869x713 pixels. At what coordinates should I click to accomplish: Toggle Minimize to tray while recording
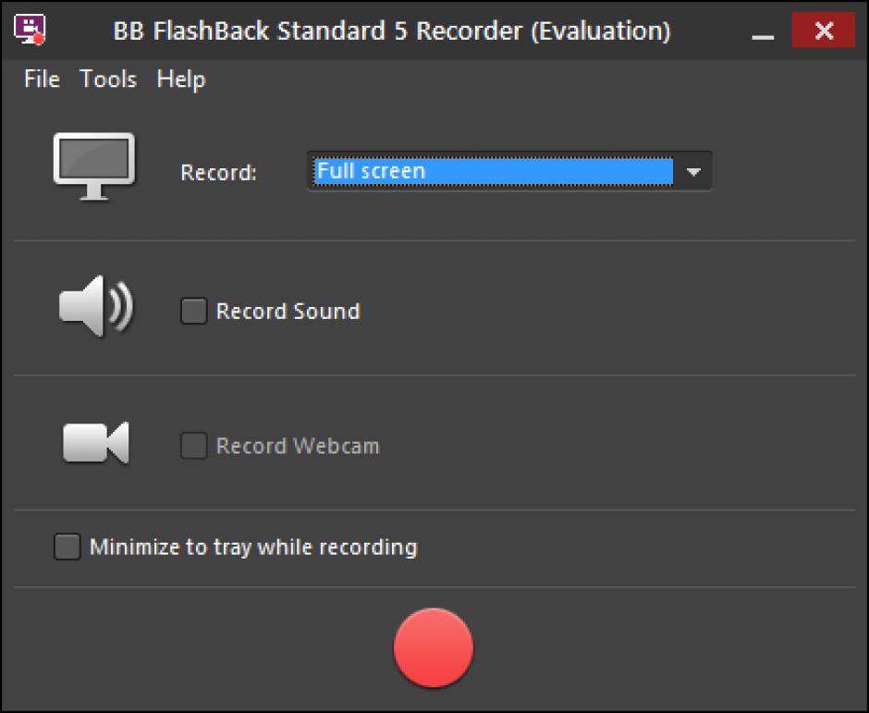pos(67,547)
